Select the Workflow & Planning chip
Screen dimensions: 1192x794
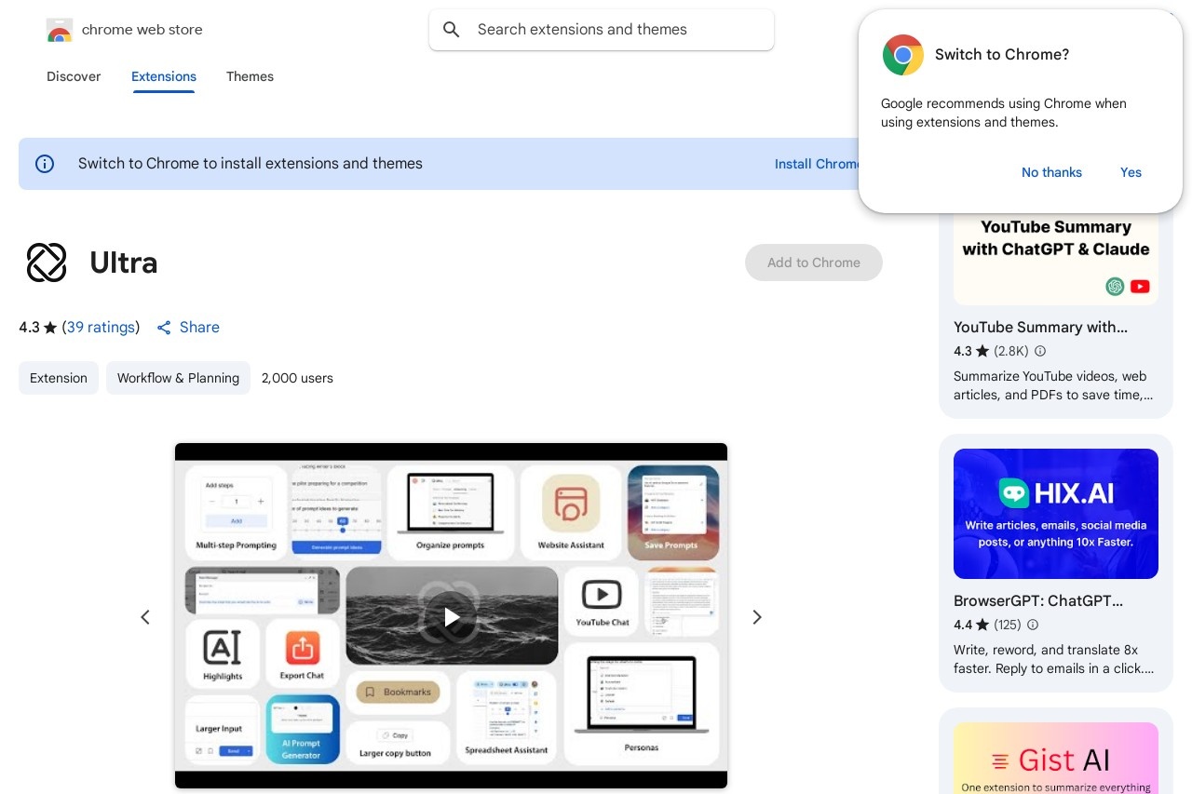(x=178, y=378)
